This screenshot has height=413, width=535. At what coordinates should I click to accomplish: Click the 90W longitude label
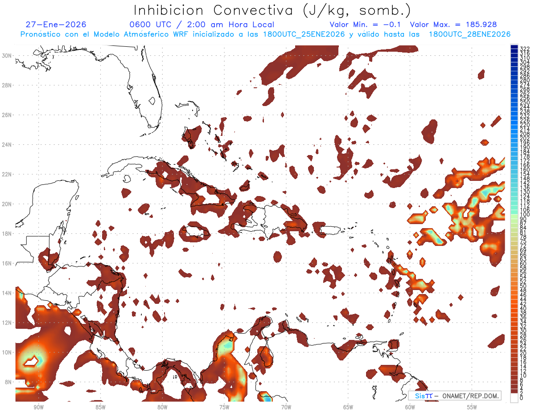tap(38, 407)
